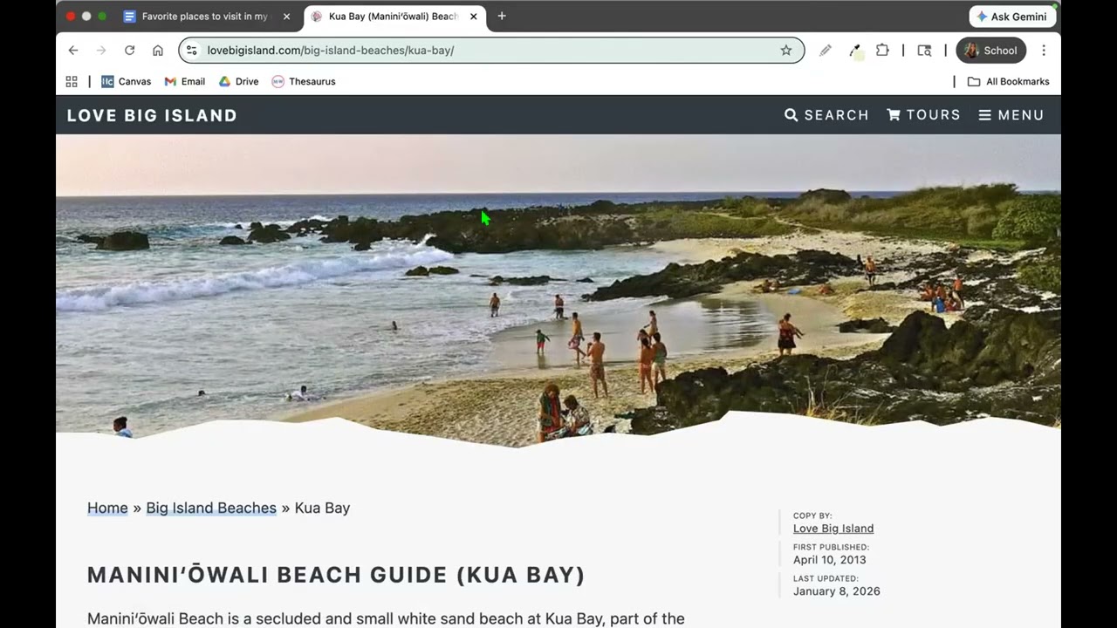This screenshot has width=1117, height=628.
Task: View site information icon in address bar
Action: pos(192,51)
